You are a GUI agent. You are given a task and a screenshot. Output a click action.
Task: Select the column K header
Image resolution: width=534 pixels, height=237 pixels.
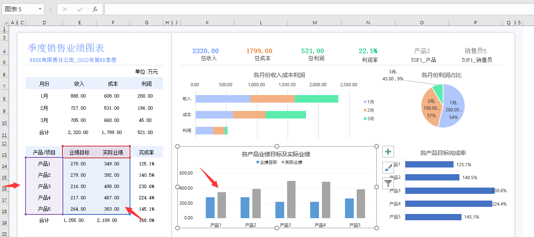pos(207,23)
